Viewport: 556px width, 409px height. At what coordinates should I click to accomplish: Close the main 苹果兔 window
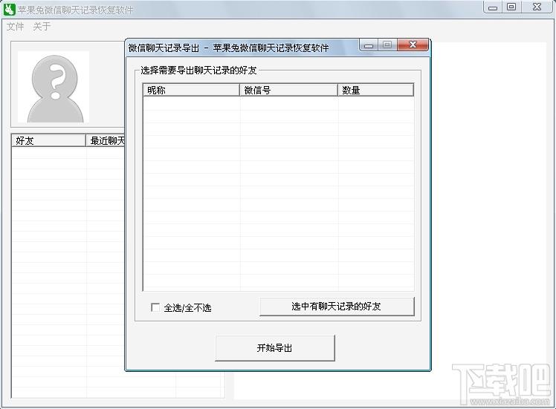pyautogui.click(x=537, y=7)
